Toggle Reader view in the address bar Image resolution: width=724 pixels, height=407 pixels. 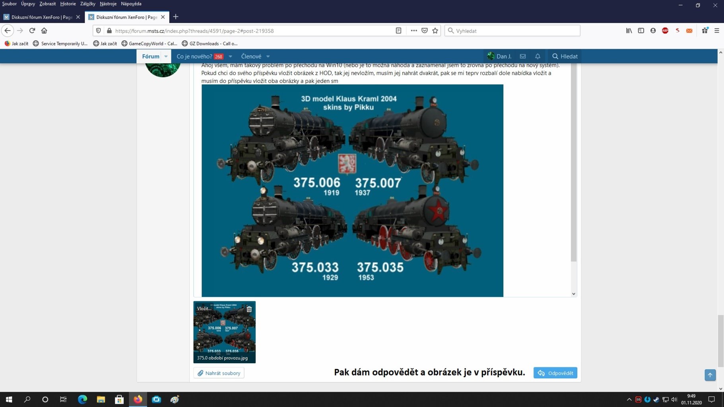pos(398,31)
